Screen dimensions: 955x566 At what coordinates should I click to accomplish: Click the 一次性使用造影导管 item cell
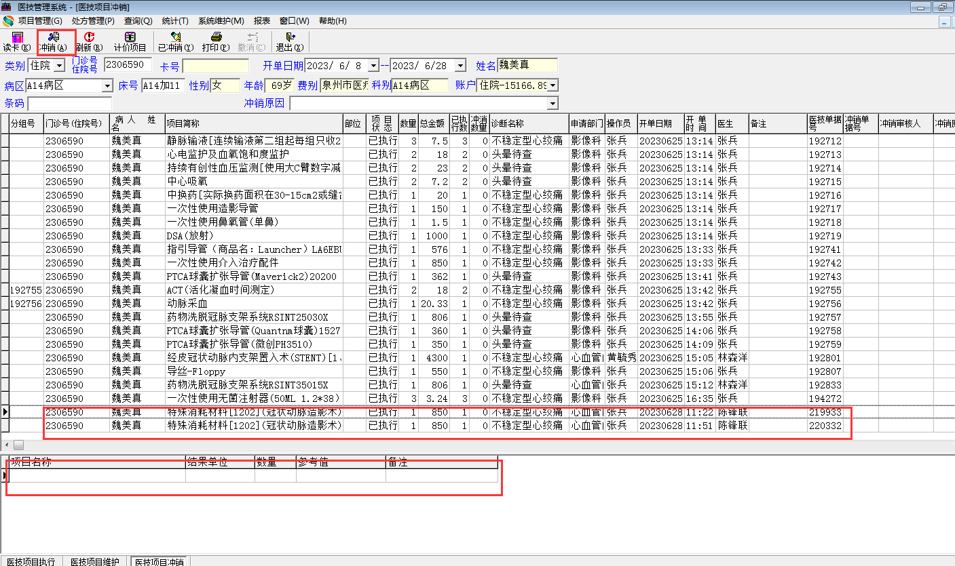tap(254, 209)
